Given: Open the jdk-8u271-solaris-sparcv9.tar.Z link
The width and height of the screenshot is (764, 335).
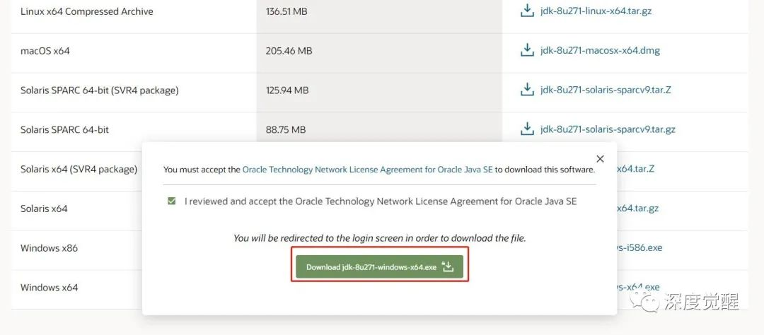Looking at the screenshot, I should [606, 90].
